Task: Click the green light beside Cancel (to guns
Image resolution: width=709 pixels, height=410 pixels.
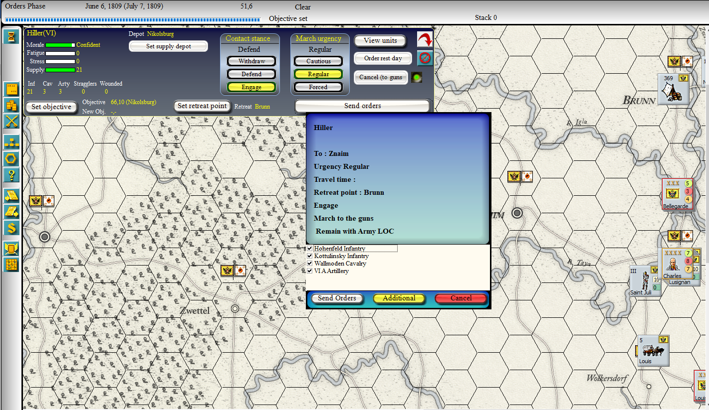Action: (417, 78)
